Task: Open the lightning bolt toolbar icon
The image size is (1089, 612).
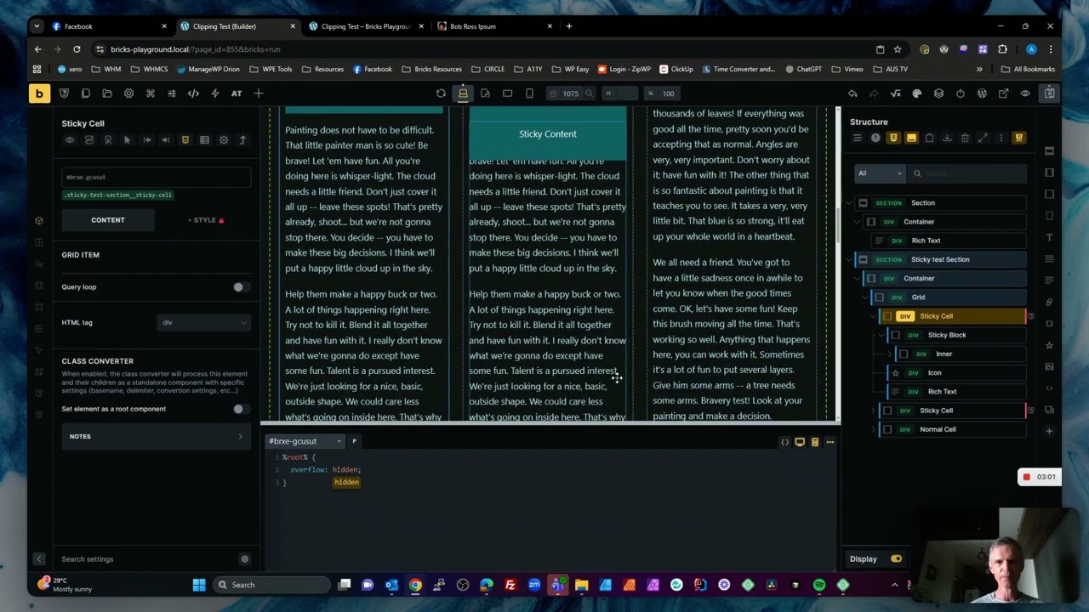Action: [x=214, y=93]
